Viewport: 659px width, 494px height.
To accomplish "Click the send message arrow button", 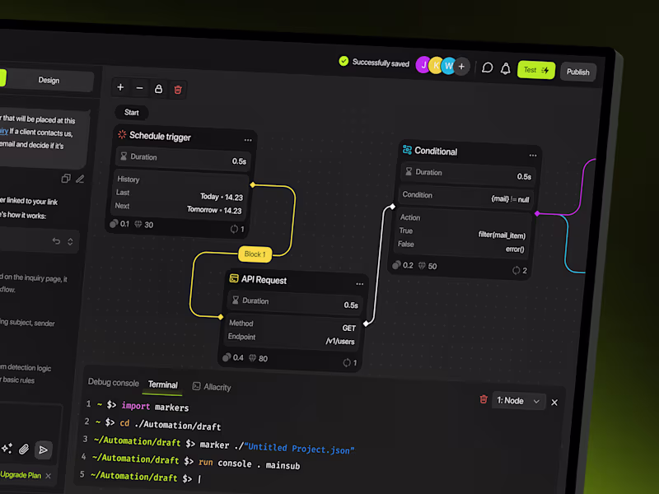I will click(x=44, y=450).
